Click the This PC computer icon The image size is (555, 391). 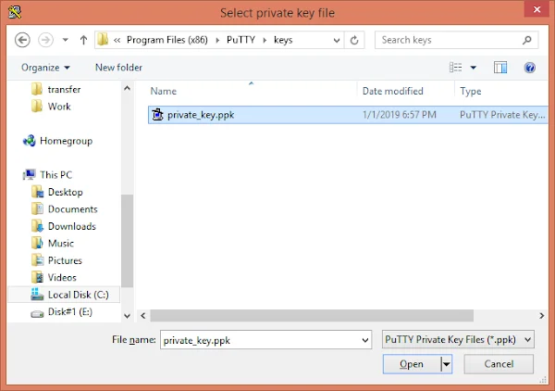pyautogui.click(x=30, y=174)
